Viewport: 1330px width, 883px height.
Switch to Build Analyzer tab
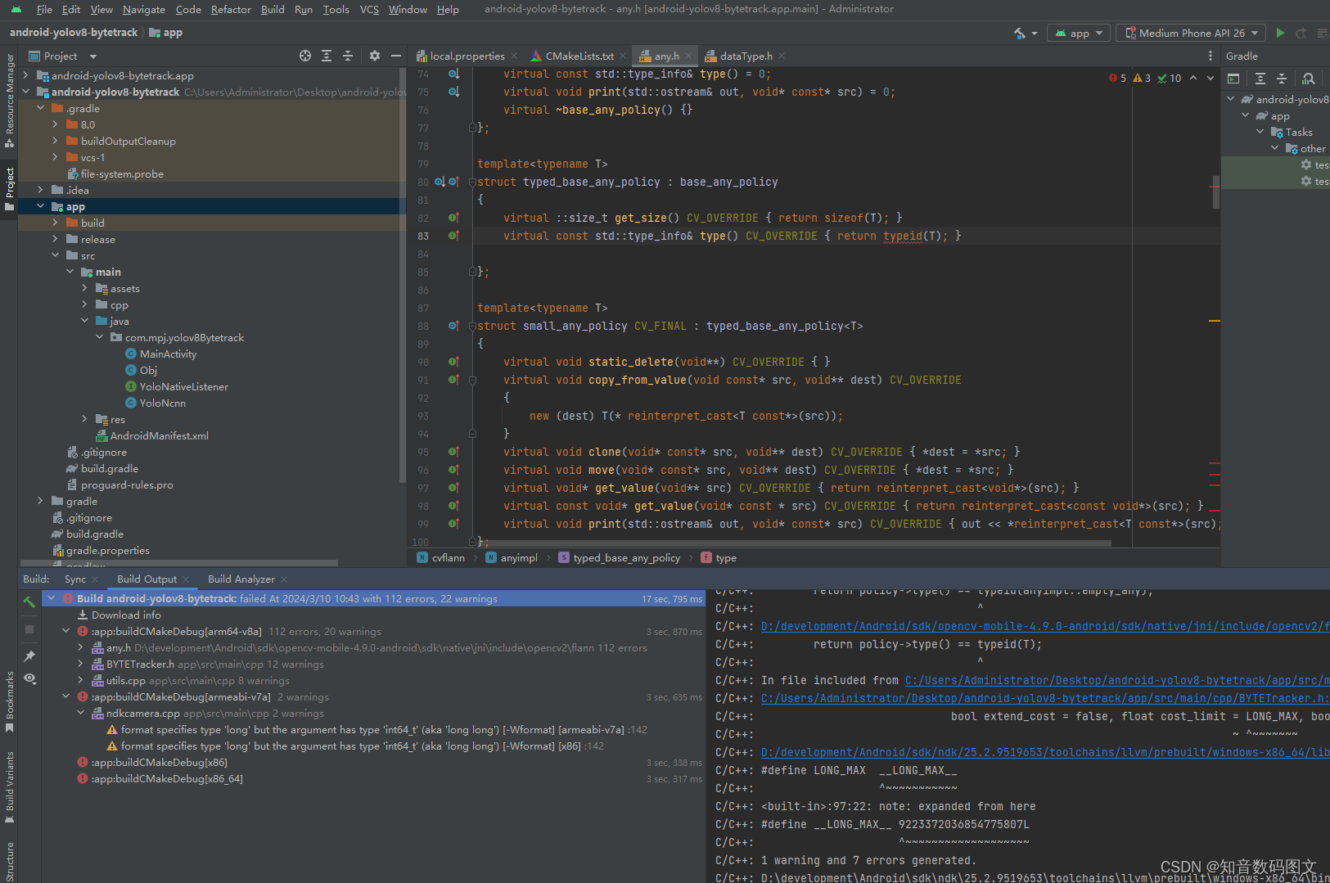point(241,579)
